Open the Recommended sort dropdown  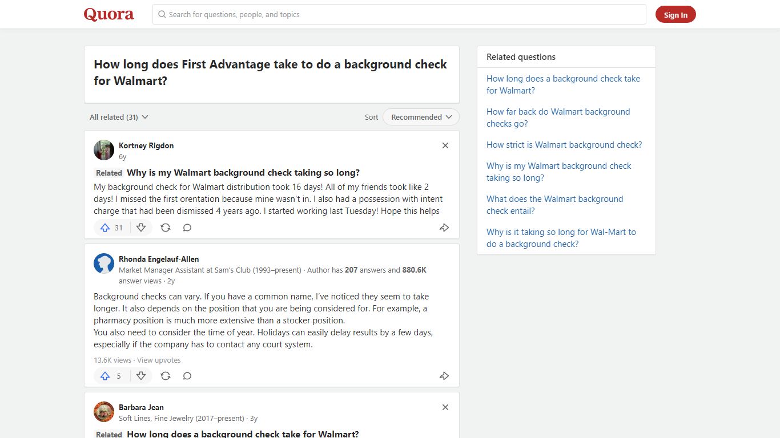pyautogui.click(x=421, y=117)
